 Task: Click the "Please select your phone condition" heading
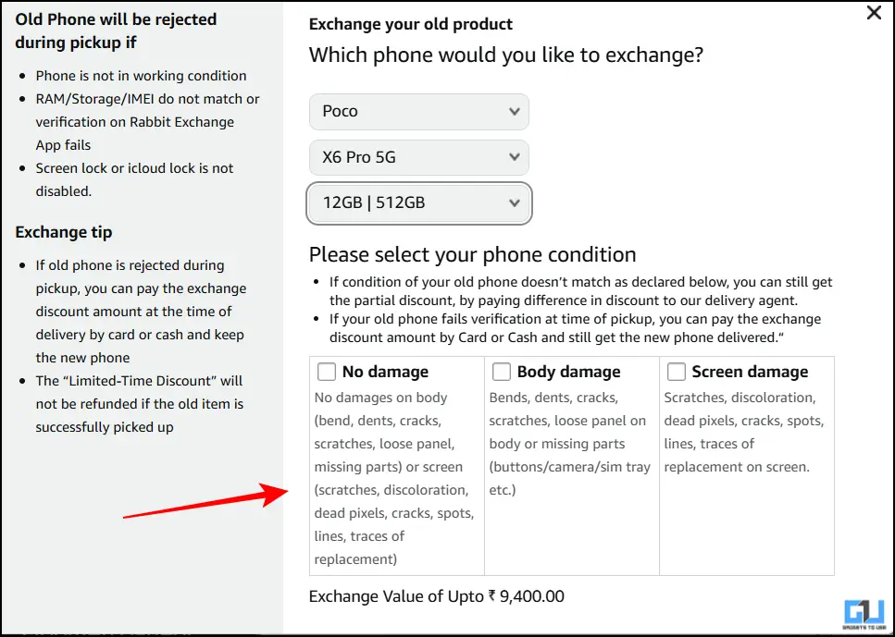(473, 254)
